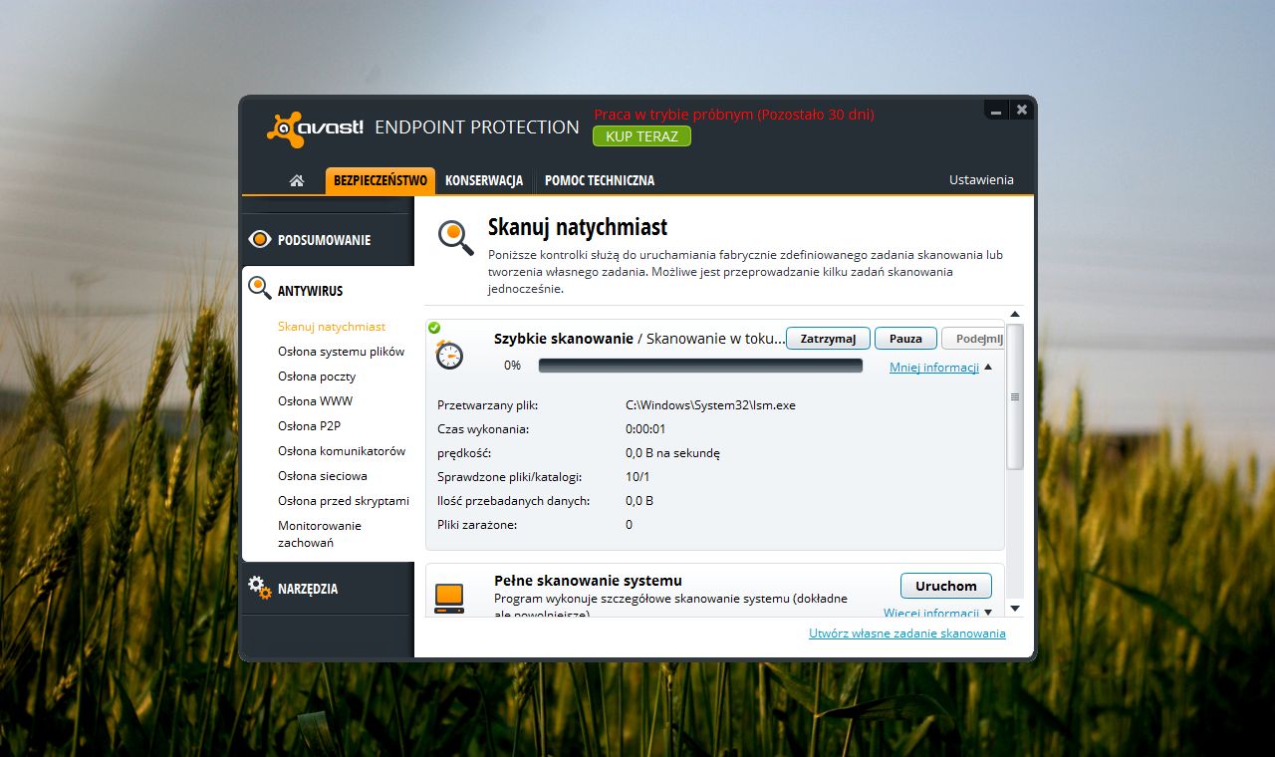Click the prędkość value 0,0 B na sekundę
This screenshot has height=757, width=1275.
(x=672, y=453)
